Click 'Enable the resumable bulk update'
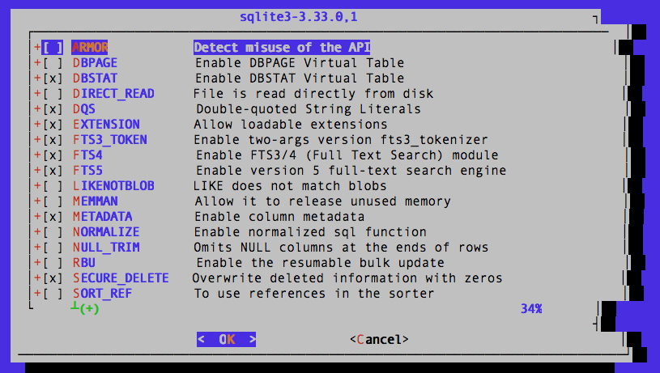Image resolution: width=660 pixels, height=373 pixels. coord(321,263)
